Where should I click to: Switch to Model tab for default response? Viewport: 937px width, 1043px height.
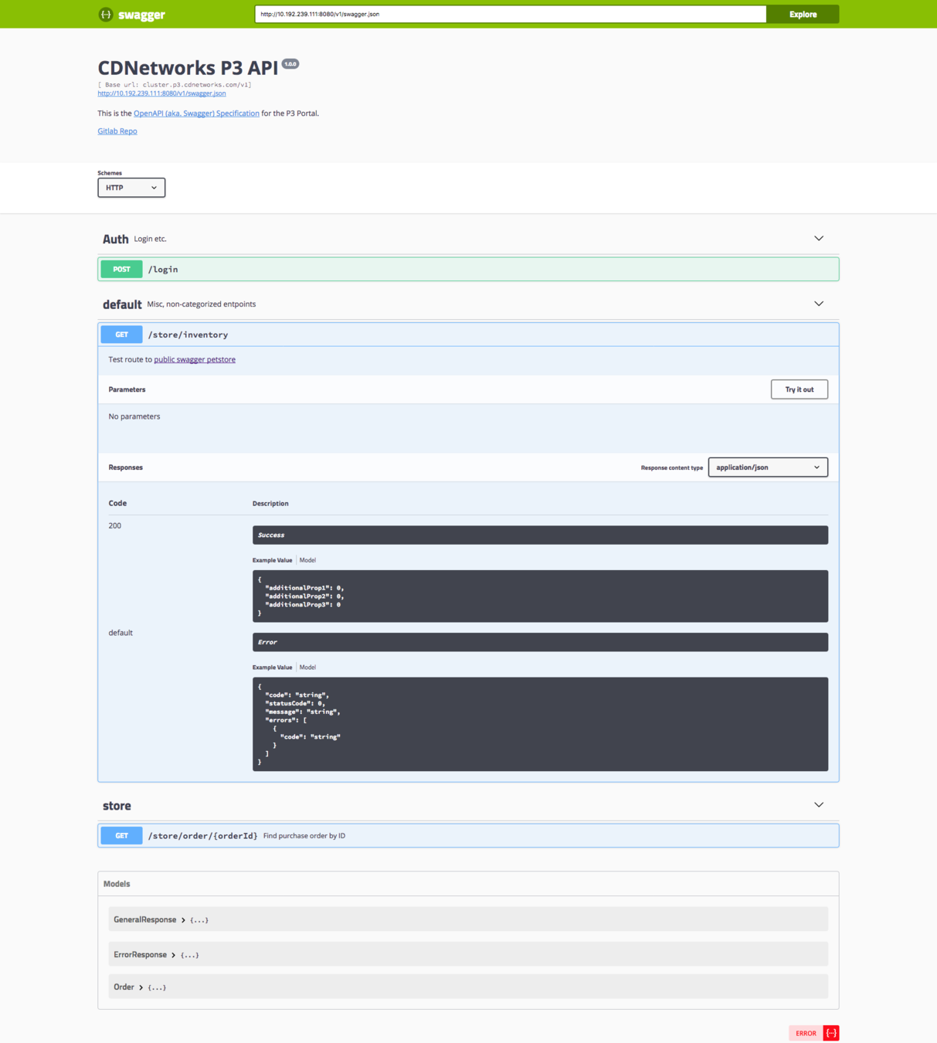(307, 668)
